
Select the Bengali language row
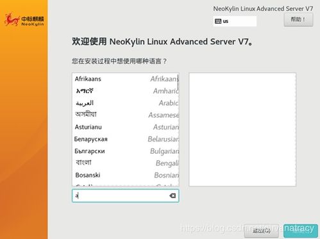click(x=126, y=163)
